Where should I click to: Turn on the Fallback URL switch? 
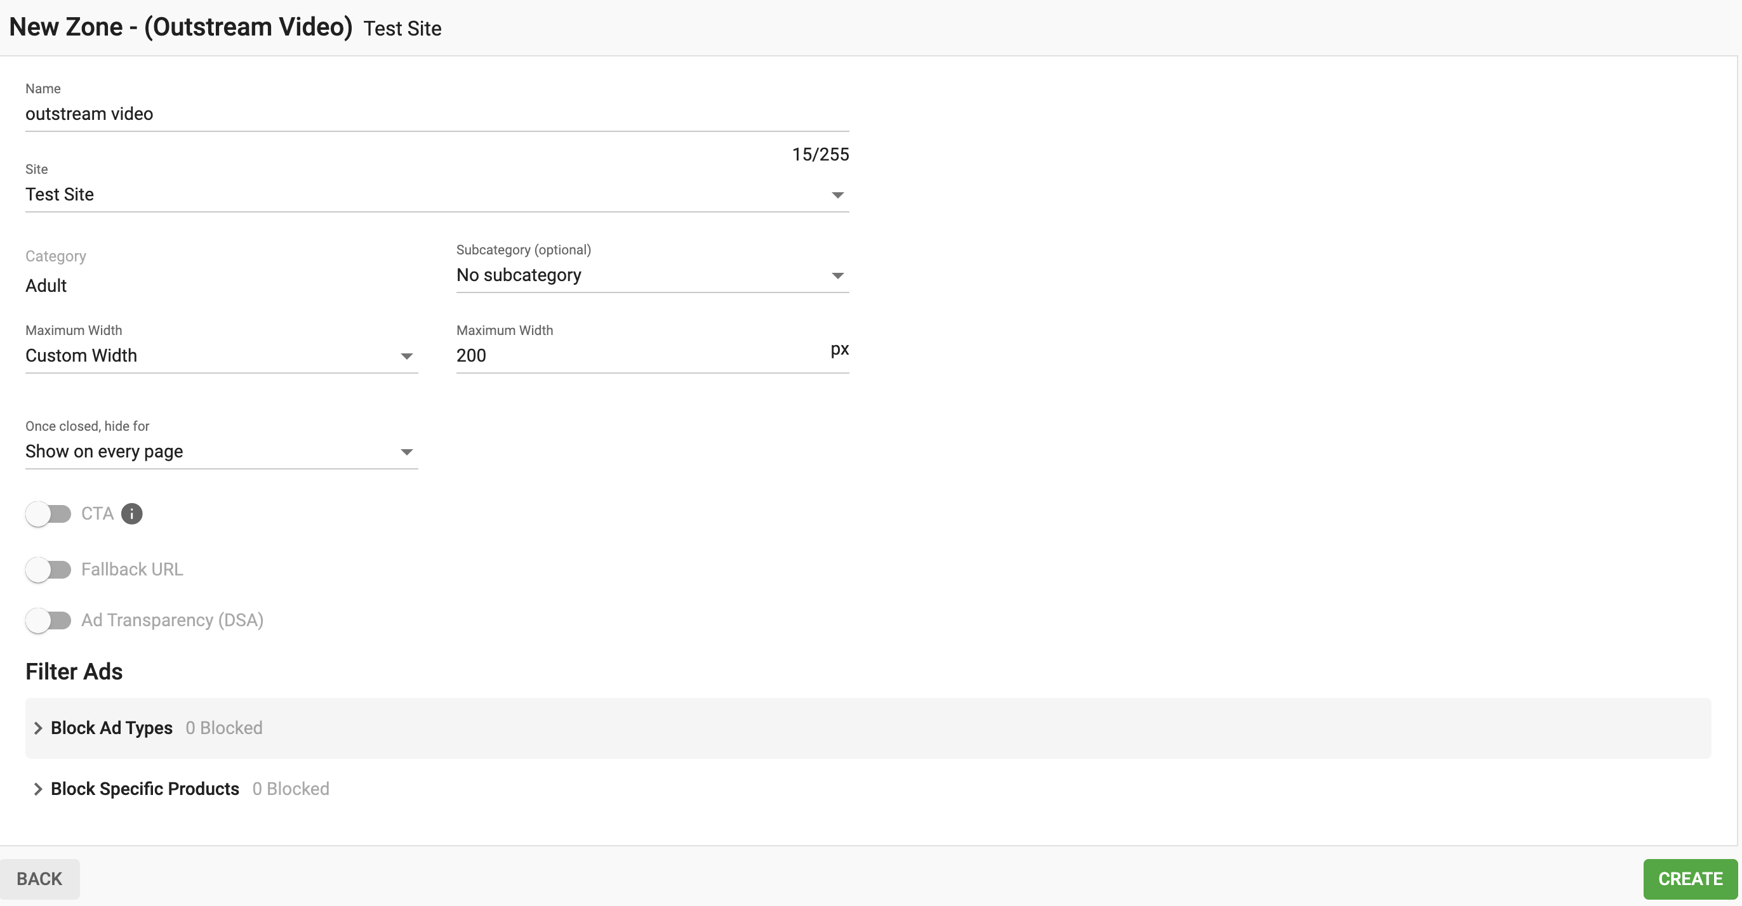coord(48,570)
